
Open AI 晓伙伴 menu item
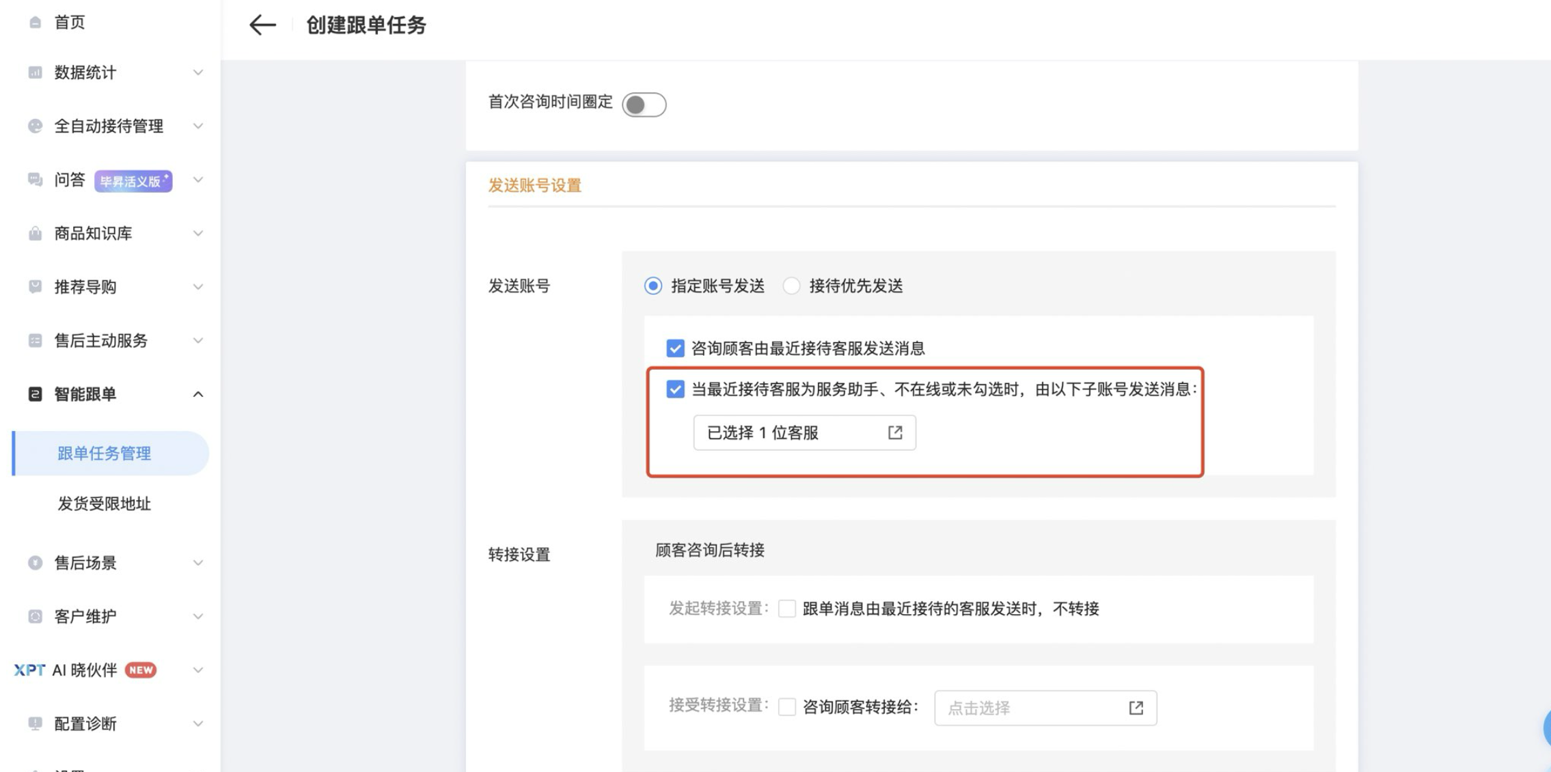point(85,670)
